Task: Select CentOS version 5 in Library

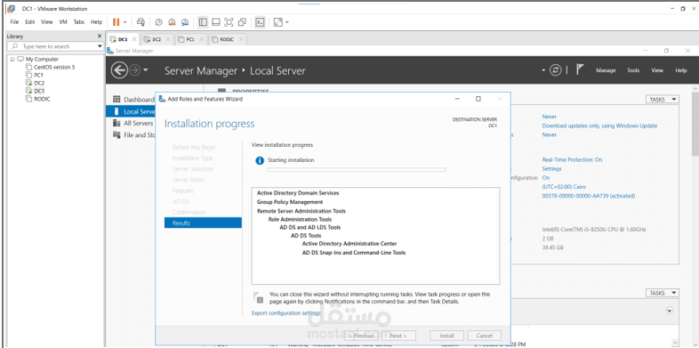Action: [x=54, y=67]
